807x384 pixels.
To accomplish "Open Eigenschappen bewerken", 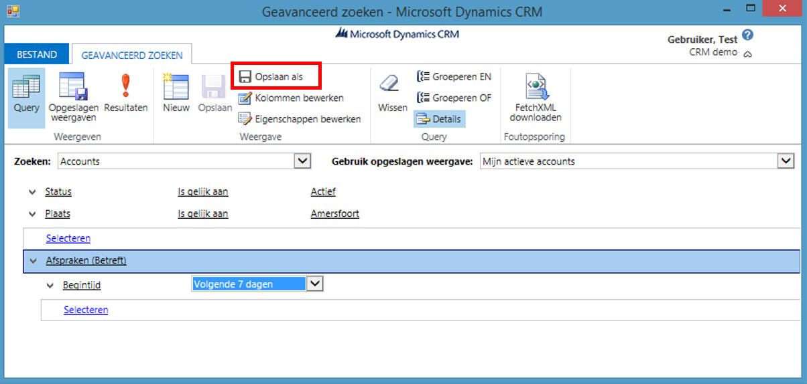I will (x=300, y=119).
